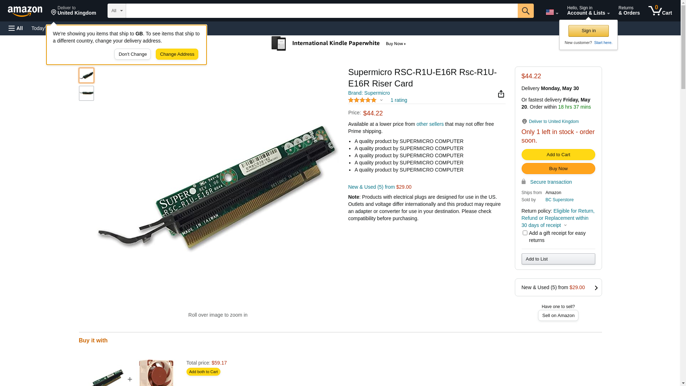Viewport: 686px width, 386px height.
Task: Click the Add to Cart button
Action: (x=558, y=155)
